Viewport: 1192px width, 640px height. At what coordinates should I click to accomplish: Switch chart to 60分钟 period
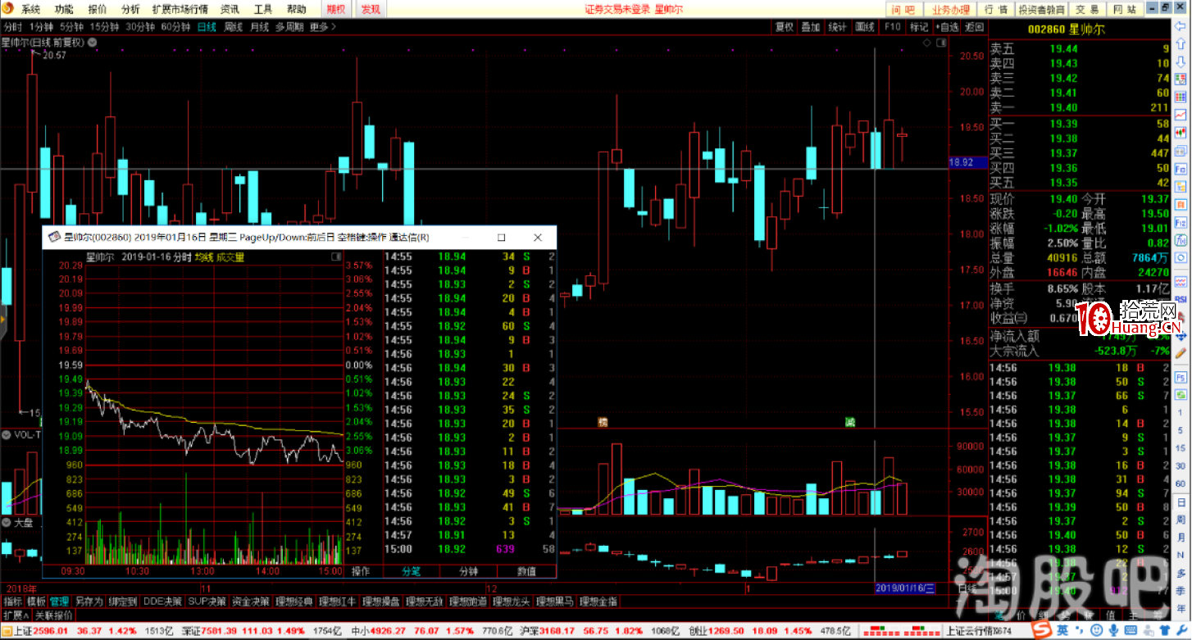[175, 27]
